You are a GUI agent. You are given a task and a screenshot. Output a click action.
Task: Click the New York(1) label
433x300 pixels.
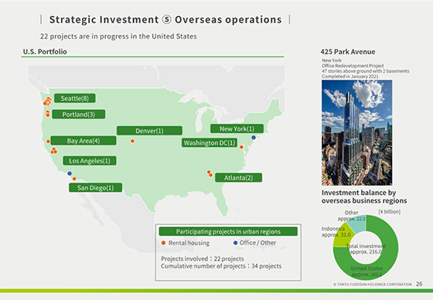(237, 128)
